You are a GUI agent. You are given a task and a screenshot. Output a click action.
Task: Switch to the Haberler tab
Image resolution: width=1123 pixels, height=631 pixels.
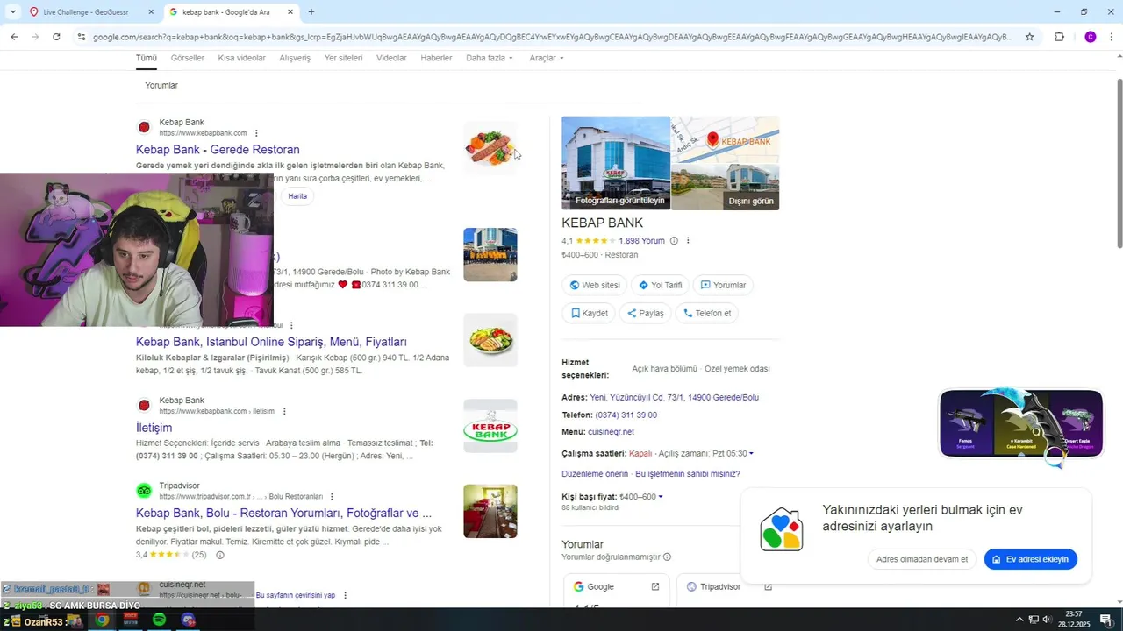[436, 58]
